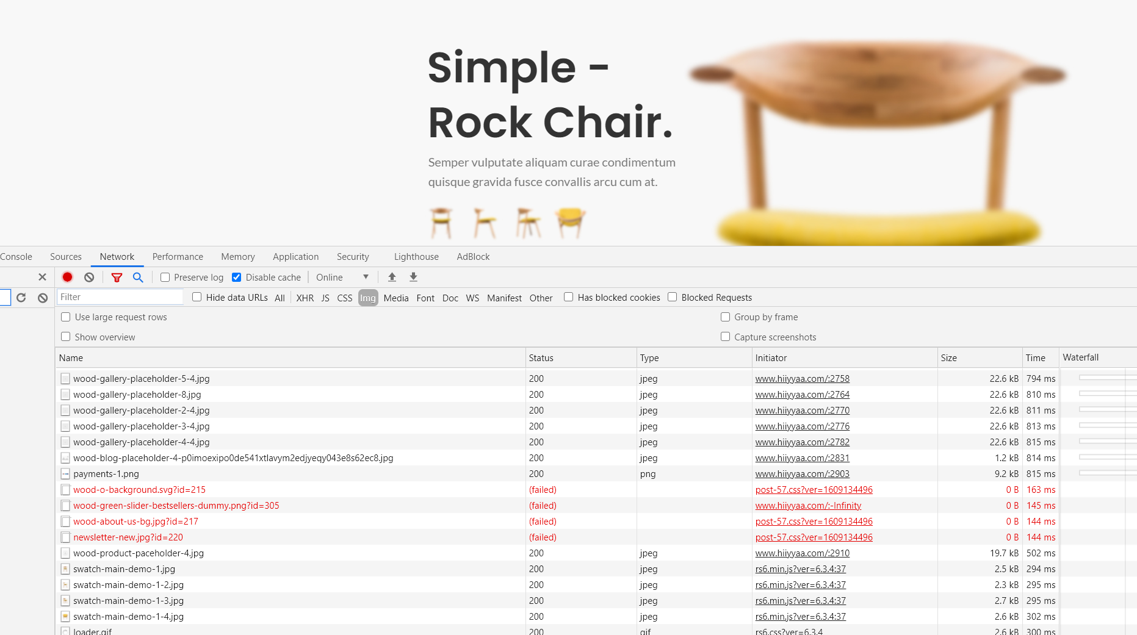
Task: Click the Filter text field
Action: (x=120, y=297)
